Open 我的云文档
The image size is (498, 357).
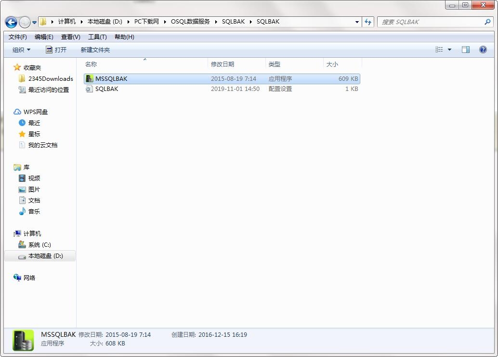click(x=43, y=145)
